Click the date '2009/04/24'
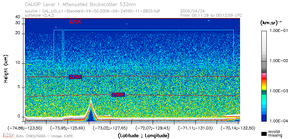 192,11
